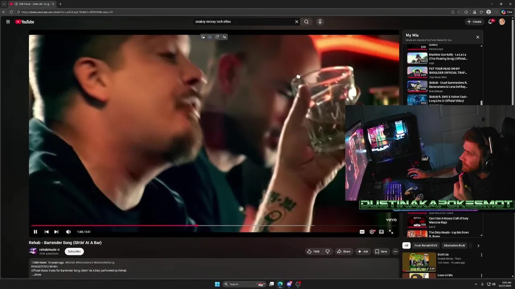
Task: Open the #BartenderSong hashtag
Action: click(x=104, y=263)
